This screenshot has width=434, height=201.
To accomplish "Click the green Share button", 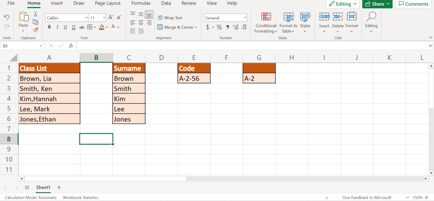I will (x=377, y=4).
